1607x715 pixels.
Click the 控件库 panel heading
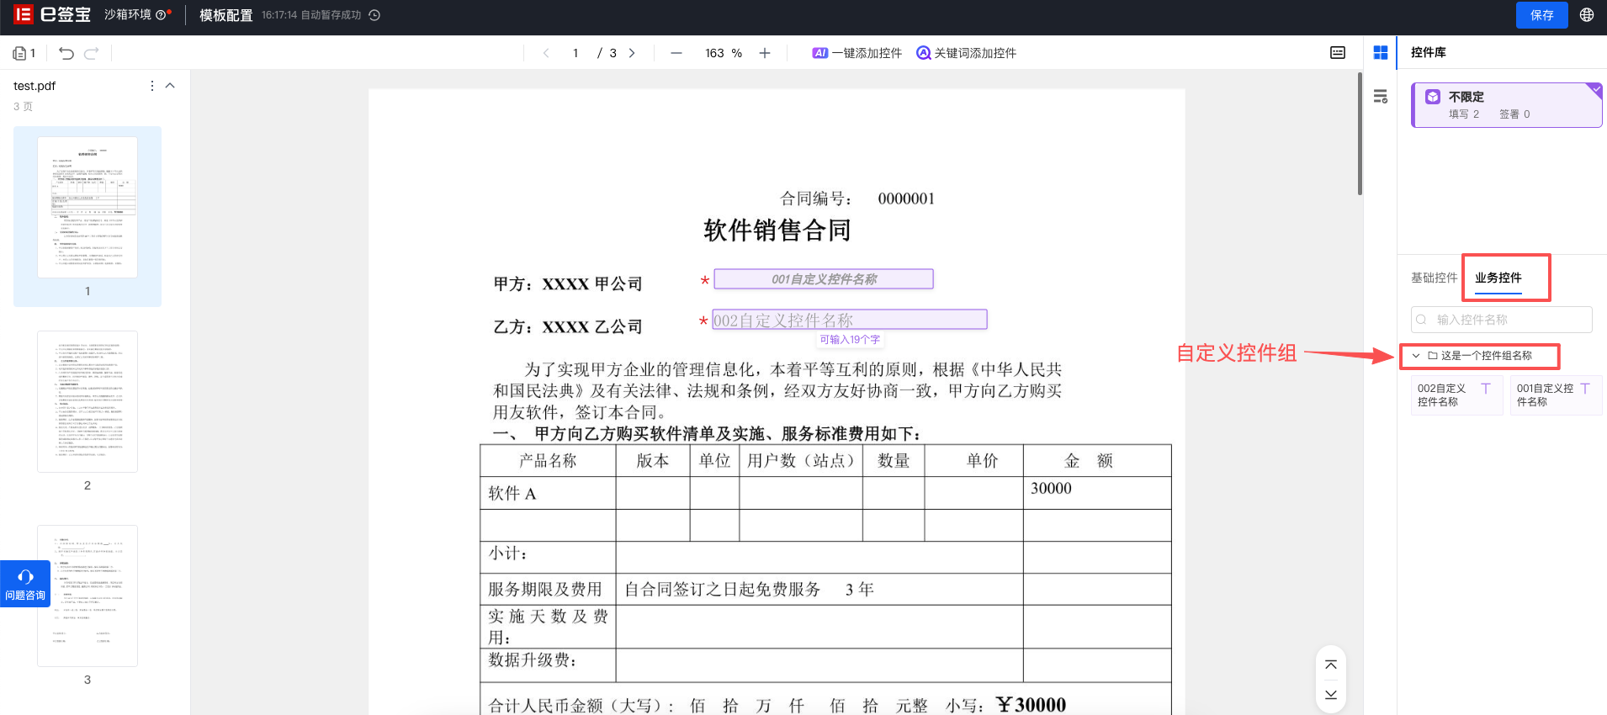coord(1429,52)
